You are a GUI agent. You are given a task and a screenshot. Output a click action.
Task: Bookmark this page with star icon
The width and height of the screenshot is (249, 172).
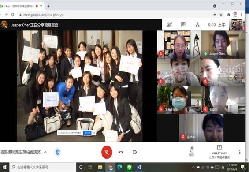click(x=221, y=15)
